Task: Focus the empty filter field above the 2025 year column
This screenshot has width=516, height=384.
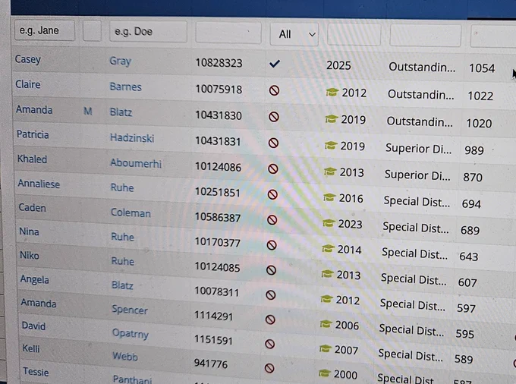Action: click(354, 34)
